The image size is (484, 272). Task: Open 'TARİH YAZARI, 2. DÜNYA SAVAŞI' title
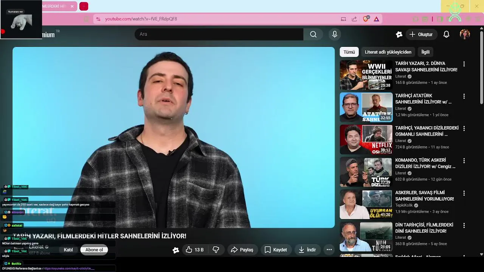[426, 67]
